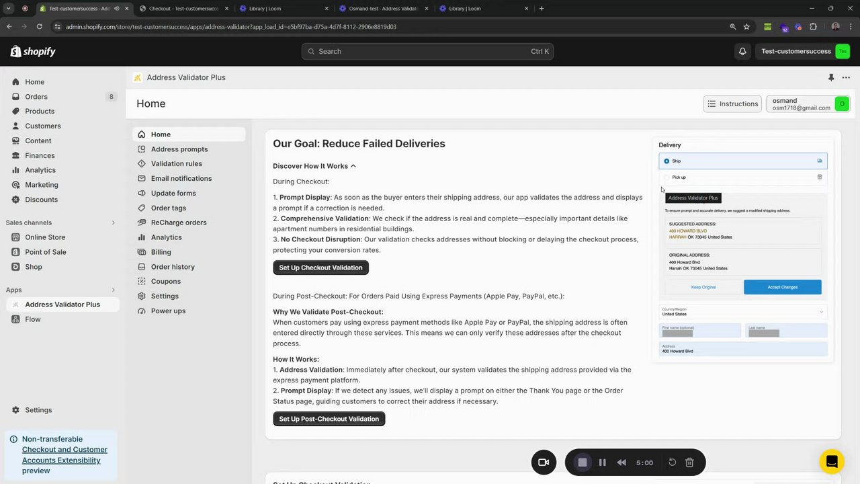Screen dimensions: 860x484
Task: Open ReCharge orders page
Action: click(179, 223)
